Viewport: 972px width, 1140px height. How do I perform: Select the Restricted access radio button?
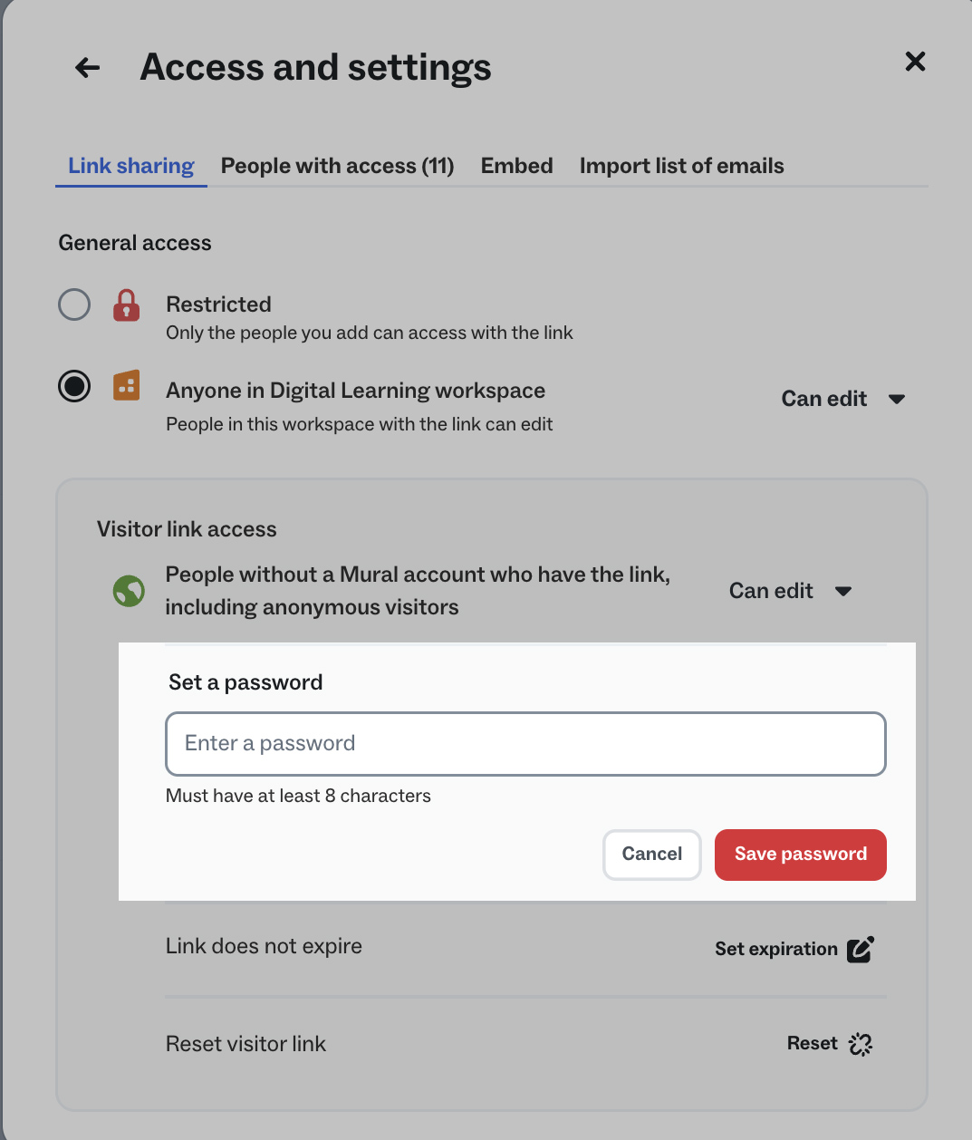74,304
